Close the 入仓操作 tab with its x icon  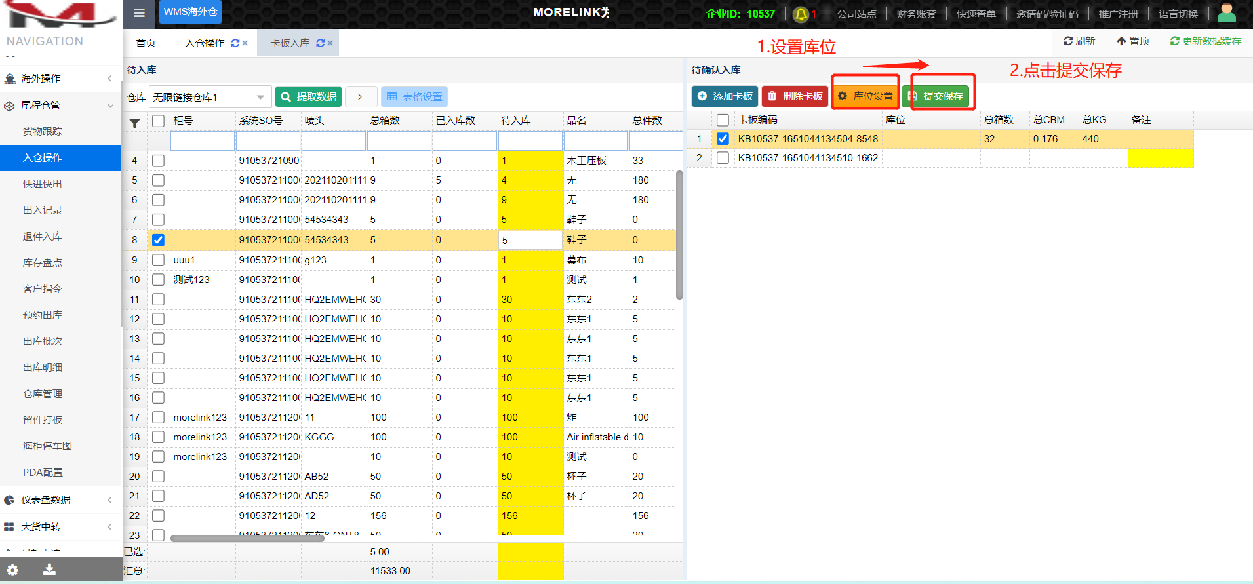[x=245, y=43]
